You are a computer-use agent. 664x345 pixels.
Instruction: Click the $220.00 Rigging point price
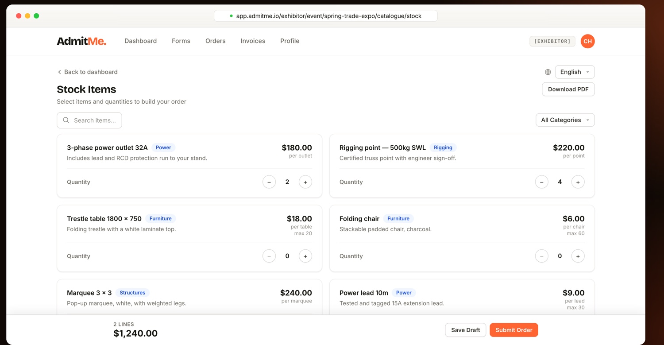pyautogui.click(x=569, y=147)
